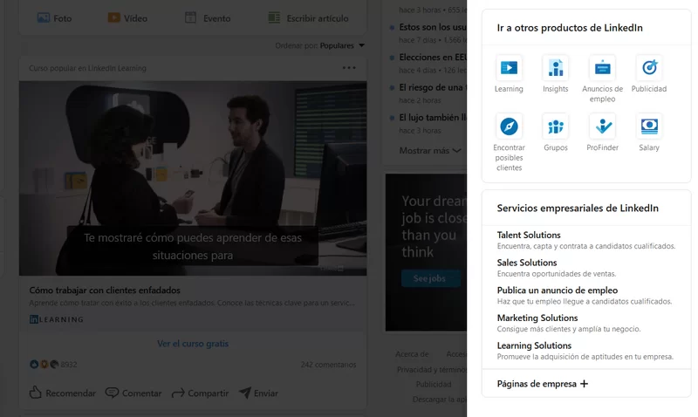Open the Salary icon
Viewport: 698px width, 417px height.
click(649, 126)
